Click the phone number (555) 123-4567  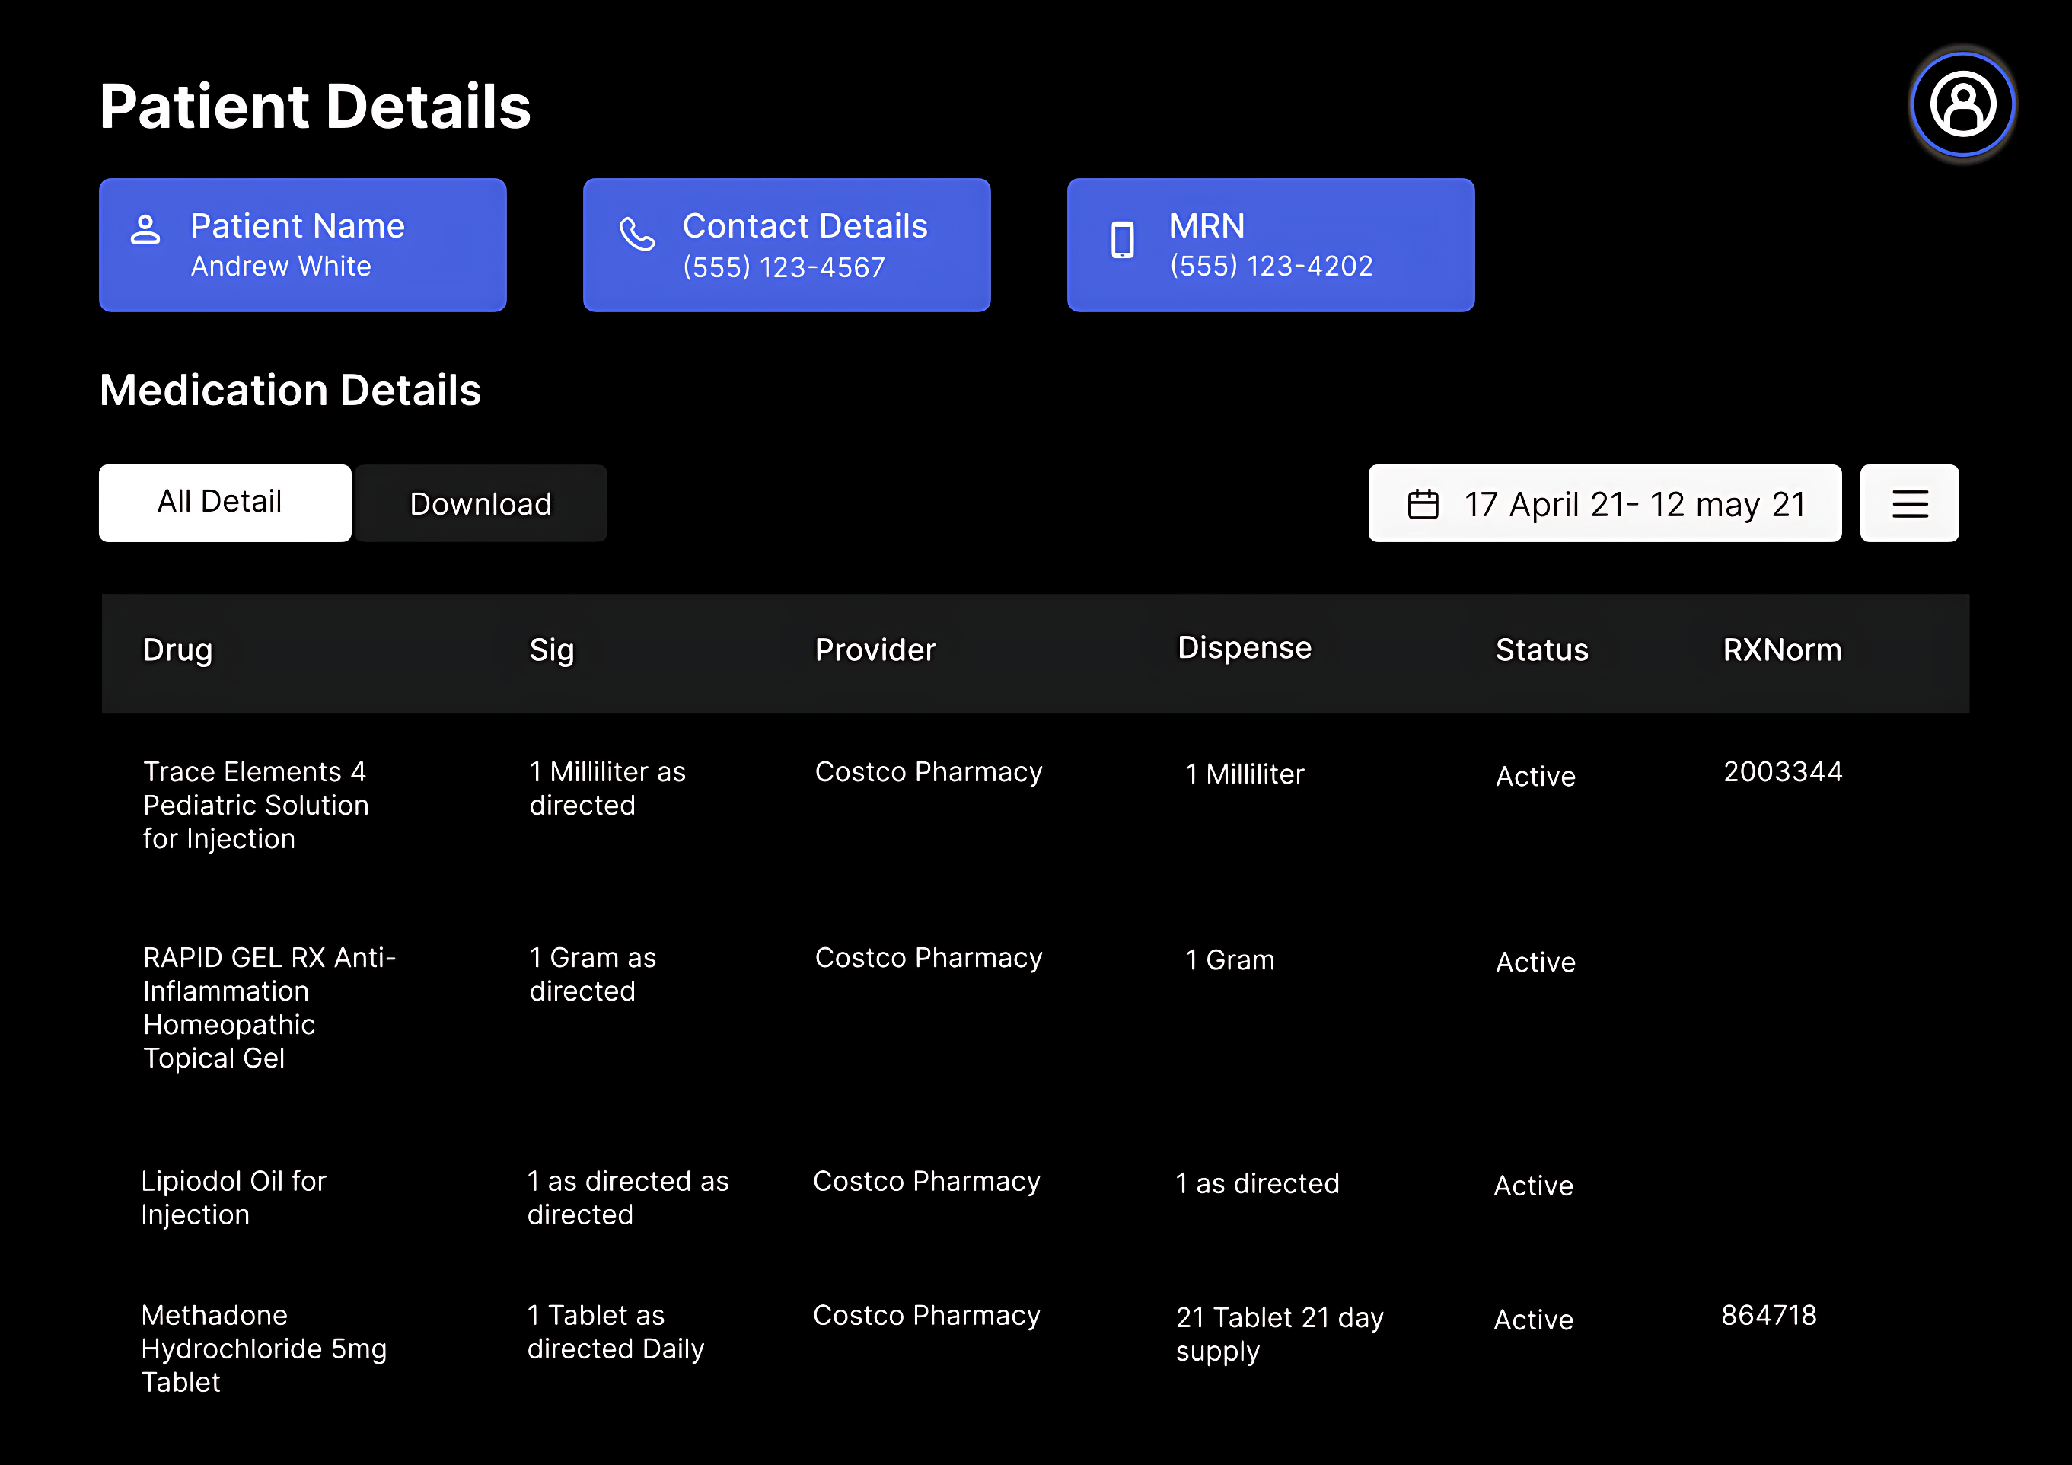coord(783,267)
